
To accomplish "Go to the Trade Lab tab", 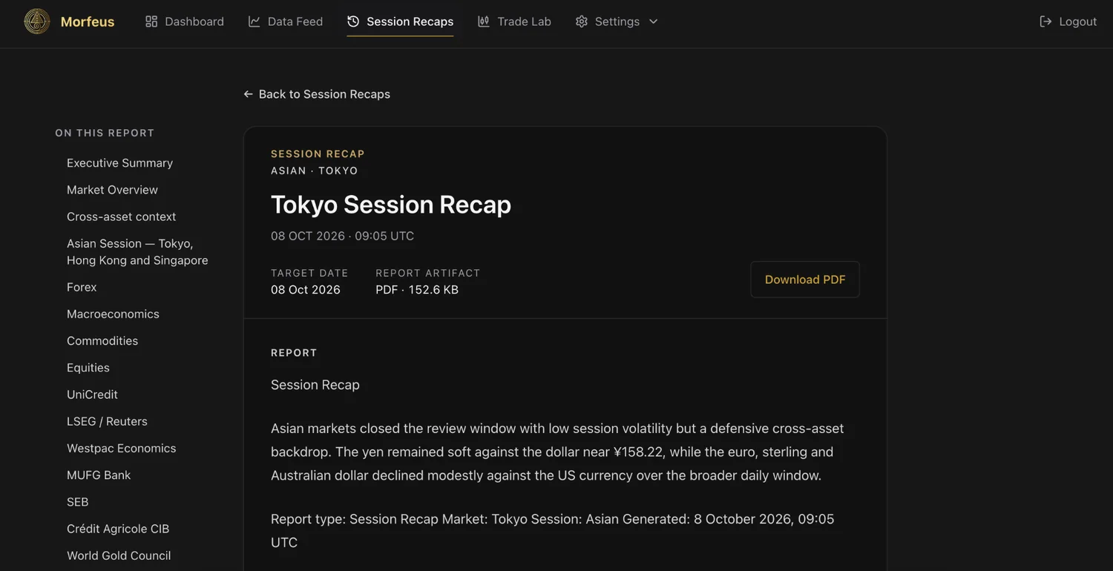I will (x=514, y=22).
